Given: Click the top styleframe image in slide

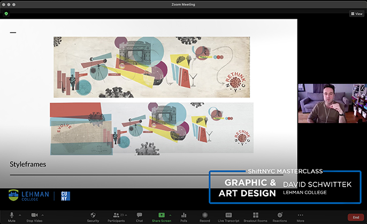Looking at the screenshot, I should 152,67.
